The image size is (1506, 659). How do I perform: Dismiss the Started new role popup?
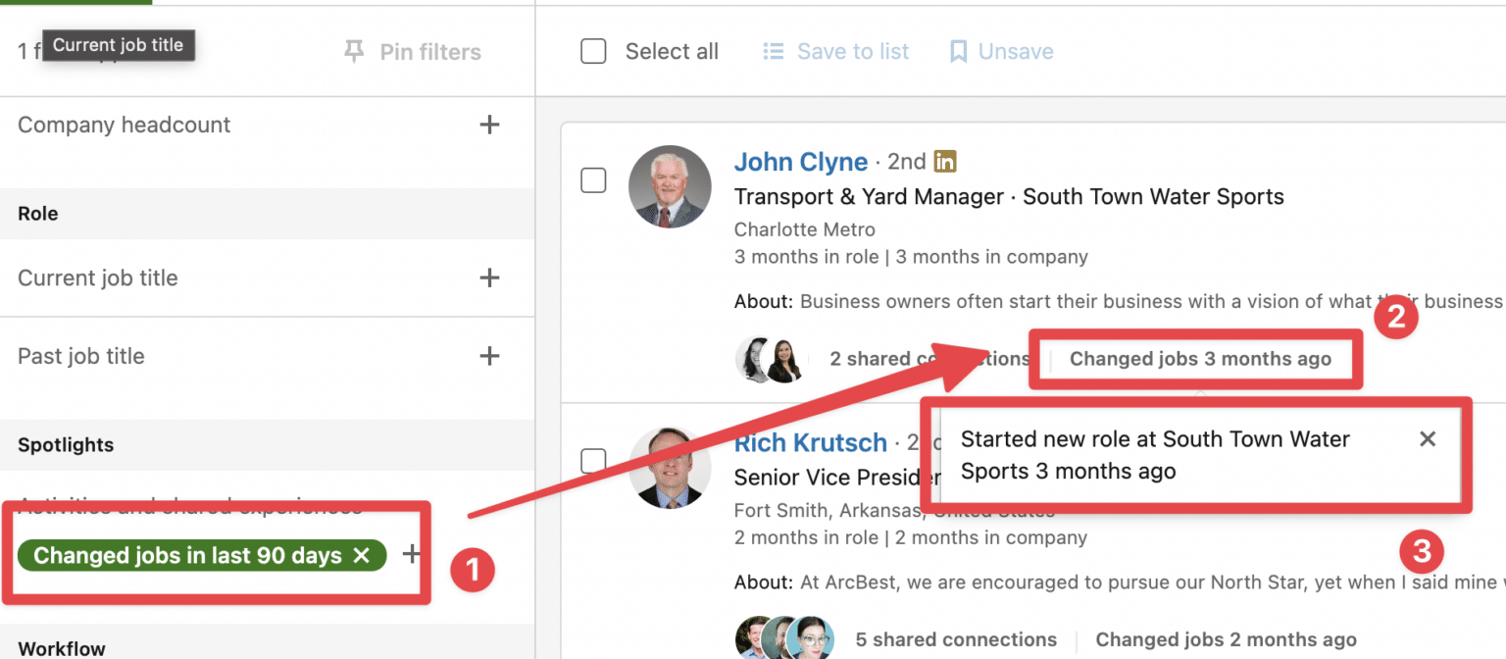click(1428, 438)
